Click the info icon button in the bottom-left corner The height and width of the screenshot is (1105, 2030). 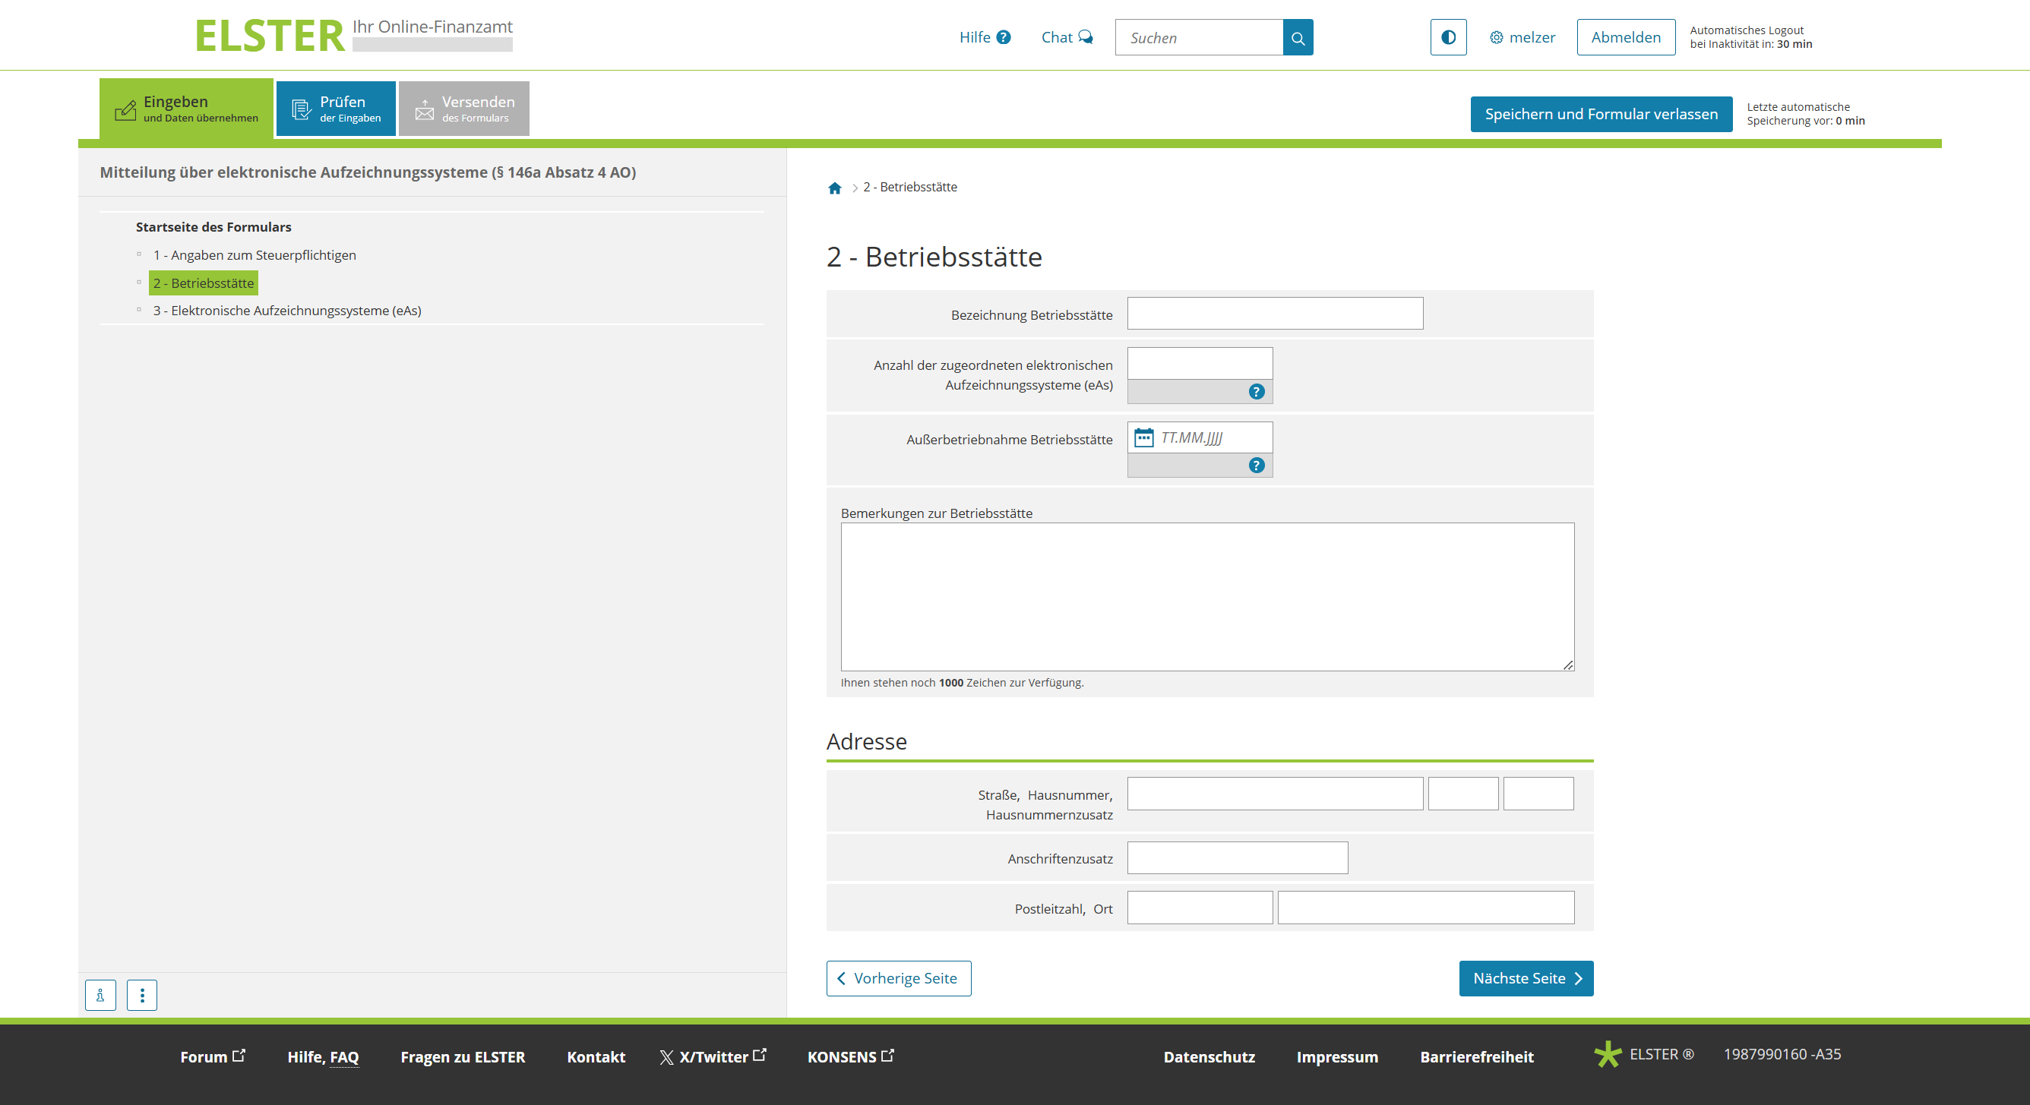[x=101, y=995]
